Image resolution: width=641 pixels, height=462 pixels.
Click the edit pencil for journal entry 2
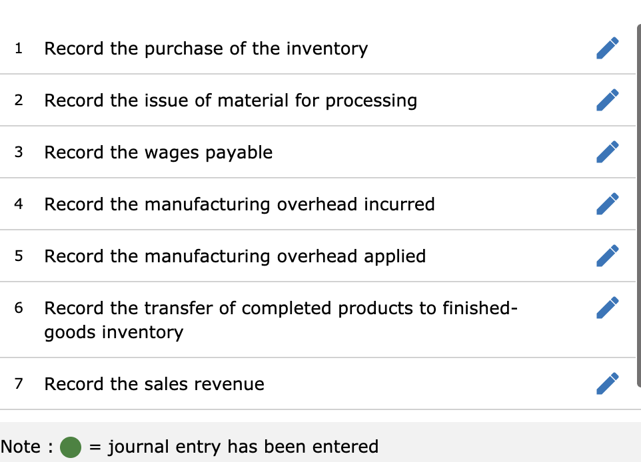608,100
